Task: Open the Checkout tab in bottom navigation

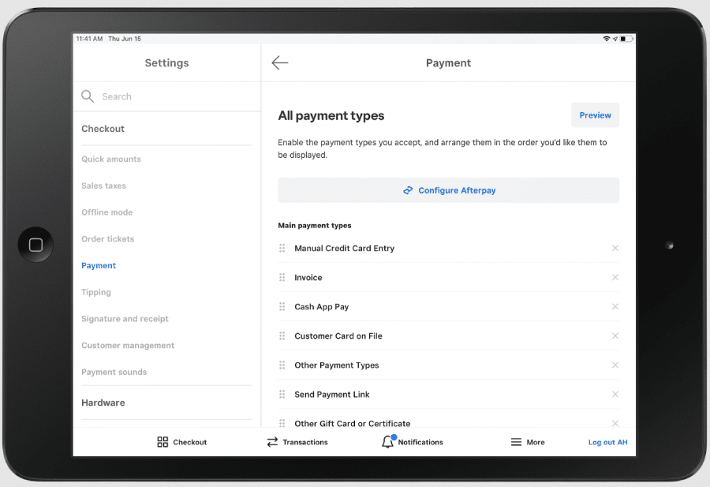Action: click(181, 442)
